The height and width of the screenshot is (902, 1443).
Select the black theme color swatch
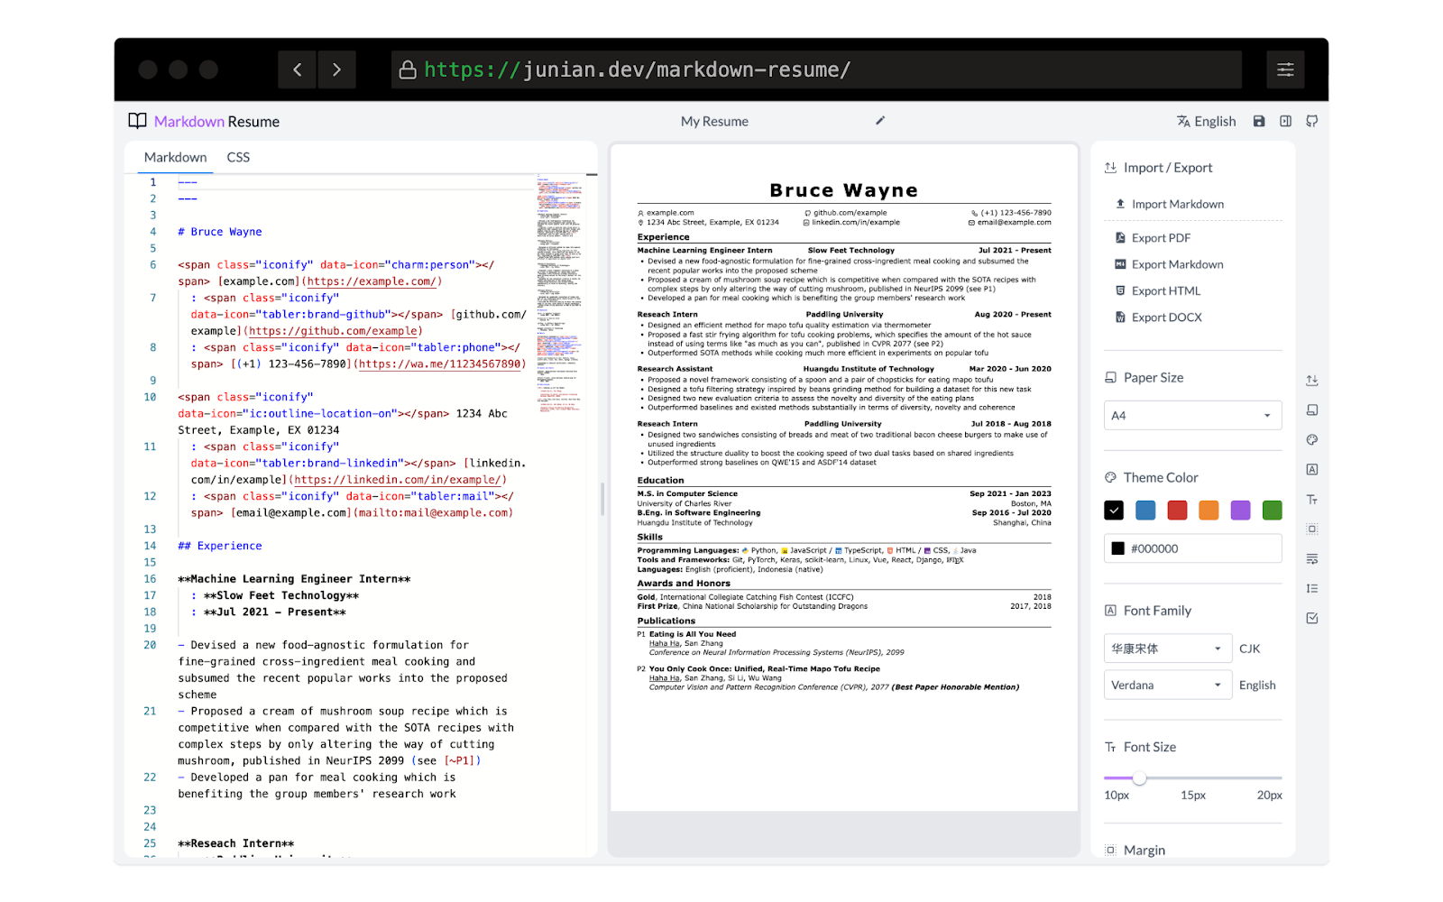tap(1114, 511)
